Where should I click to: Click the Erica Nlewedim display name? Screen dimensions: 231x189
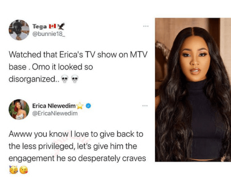[x=54, y=106]
